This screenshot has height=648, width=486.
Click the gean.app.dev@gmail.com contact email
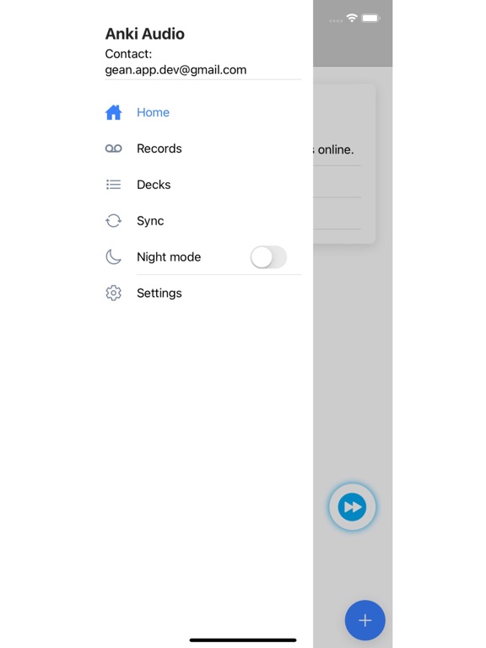pos(175,70)
